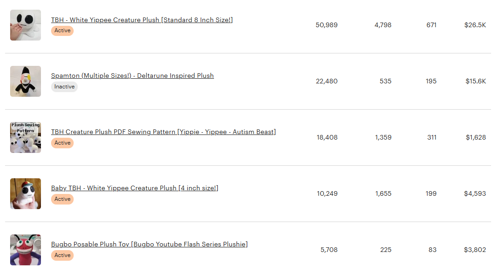Click the Inactive badge under Spamton listing

point(64,87)
